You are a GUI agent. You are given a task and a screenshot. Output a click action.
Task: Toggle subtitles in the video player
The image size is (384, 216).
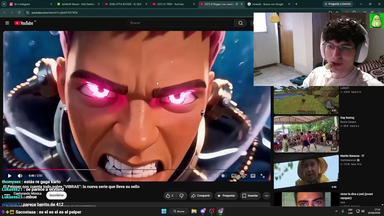click(234, 176)
